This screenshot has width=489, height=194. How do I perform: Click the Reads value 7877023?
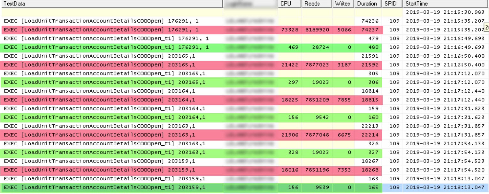click(x=317, y=65)
